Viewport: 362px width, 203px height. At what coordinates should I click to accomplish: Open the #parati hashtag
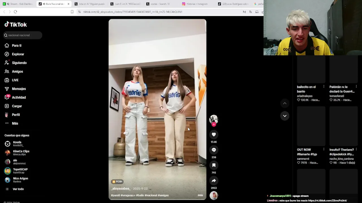(x=115, y=195)
